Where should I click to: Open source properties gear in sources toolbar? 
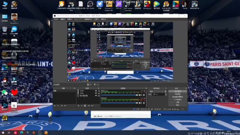point(85,106)
